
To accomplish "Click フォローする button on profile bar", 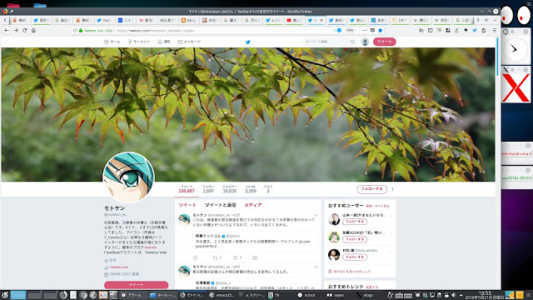I will coord(372,189).
